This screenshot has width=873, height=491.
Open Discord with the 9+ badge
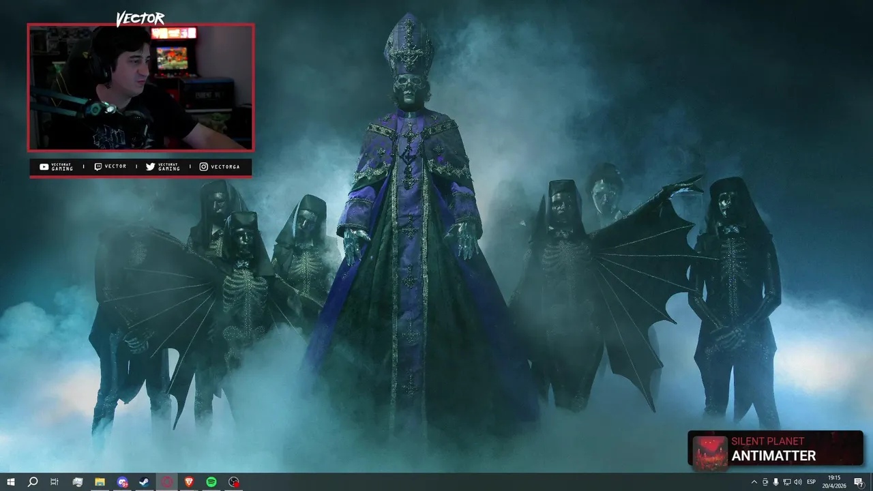tap(122, 482)
